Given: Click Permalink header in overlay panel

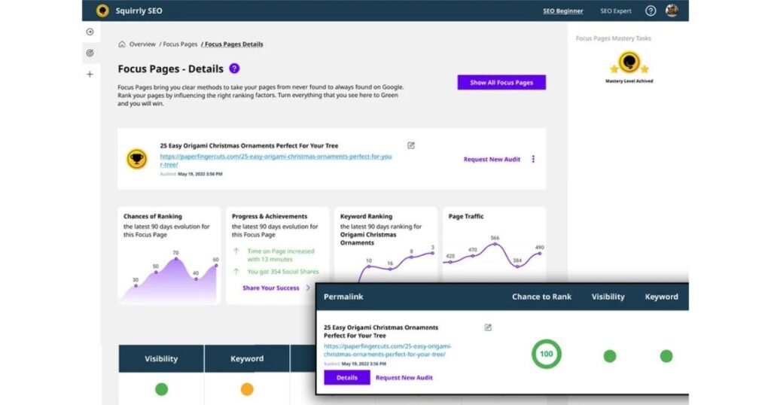Looking at the screenshot, I should (343, 297).
